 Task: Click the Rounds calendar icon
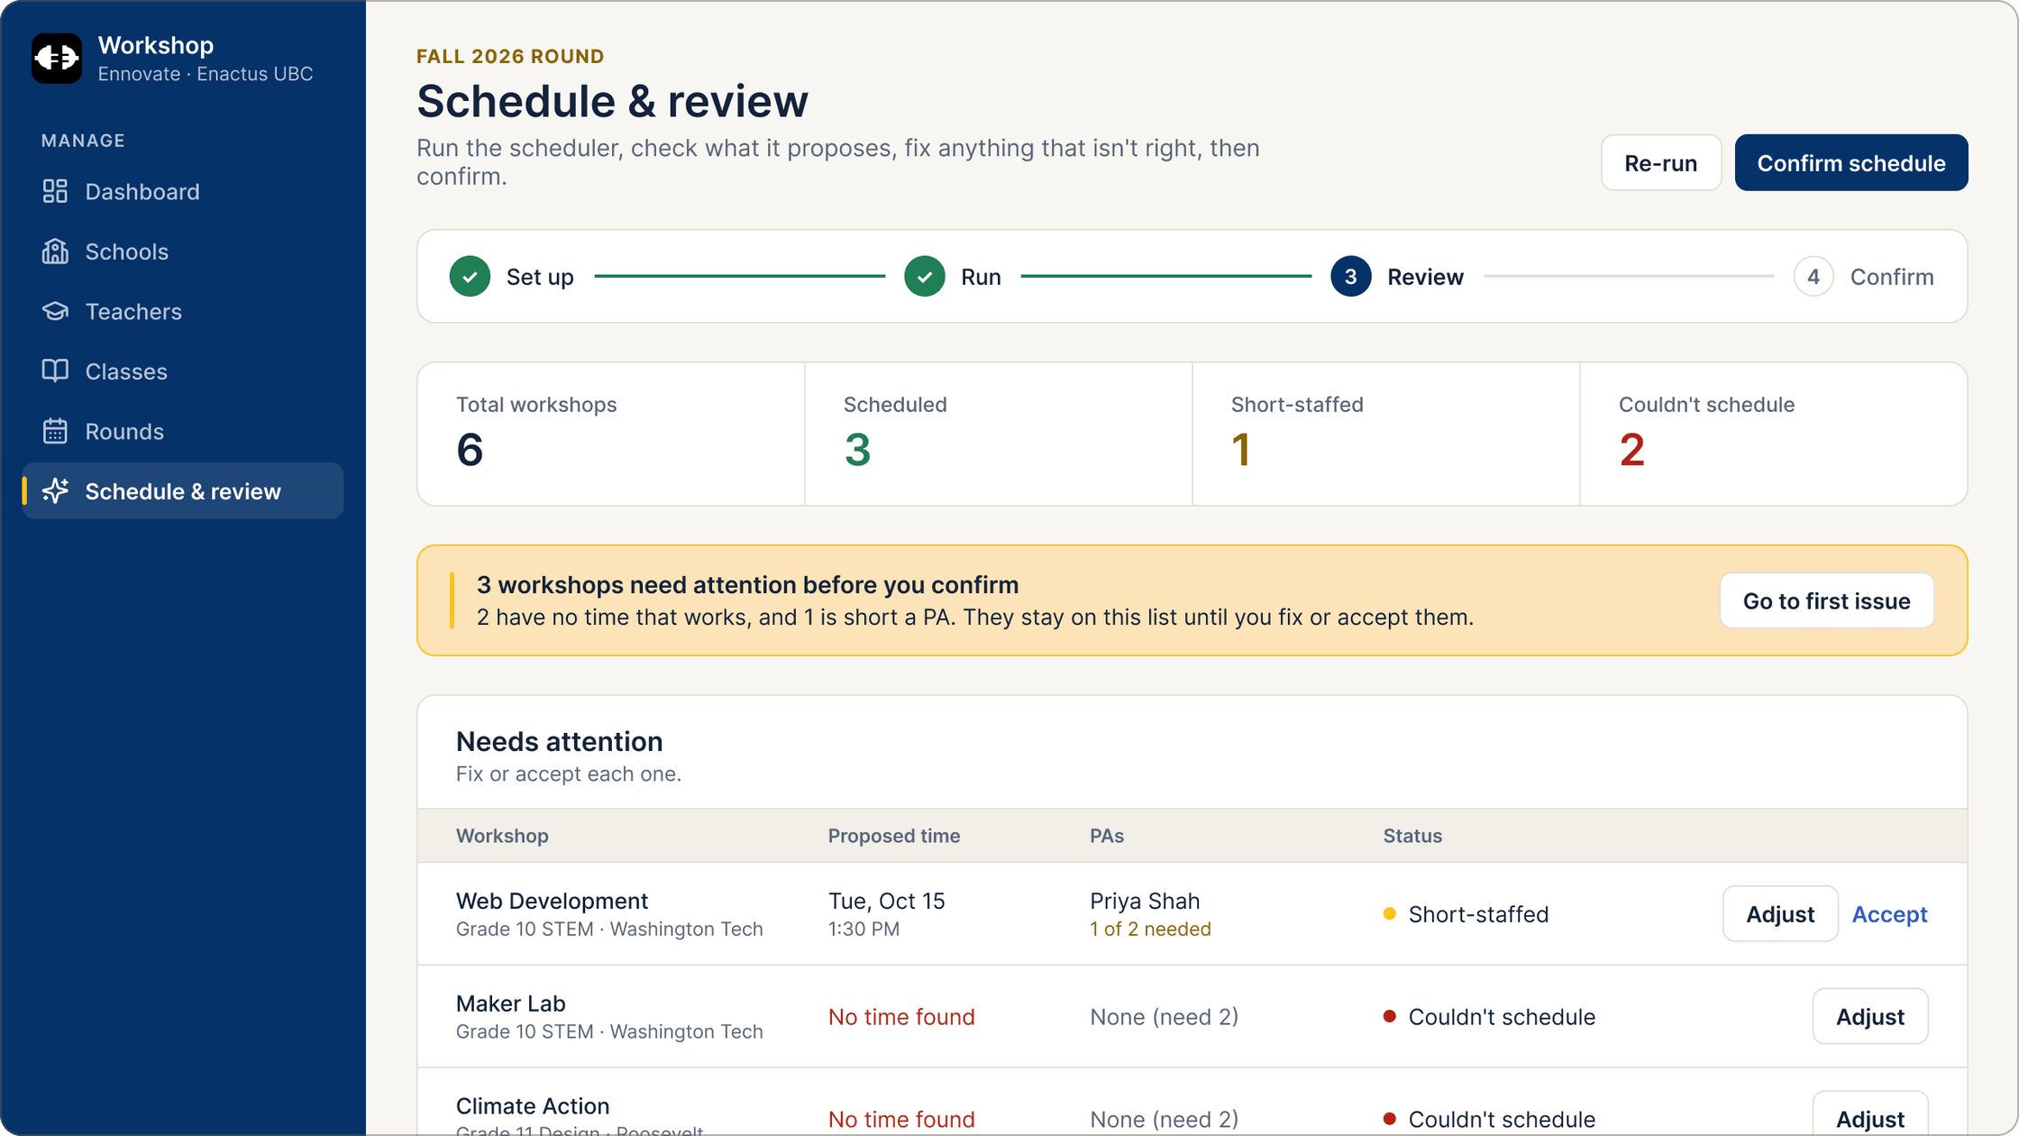click(x=55, y=431)
